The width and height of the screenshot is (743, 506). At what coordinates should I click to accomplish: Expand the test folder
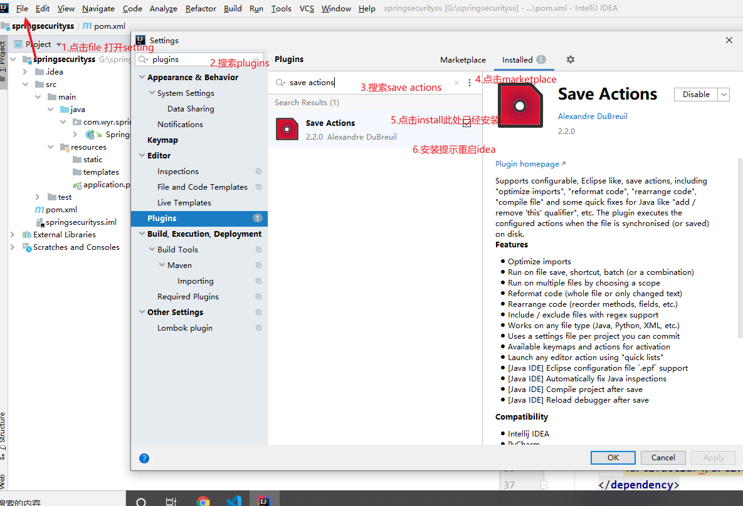coord(37,197)
